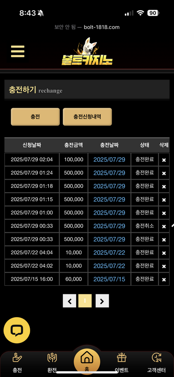Tap the blue 2025/07/15 date link
Viewport: 174px width, 377px height.
(x=109, y=279)
